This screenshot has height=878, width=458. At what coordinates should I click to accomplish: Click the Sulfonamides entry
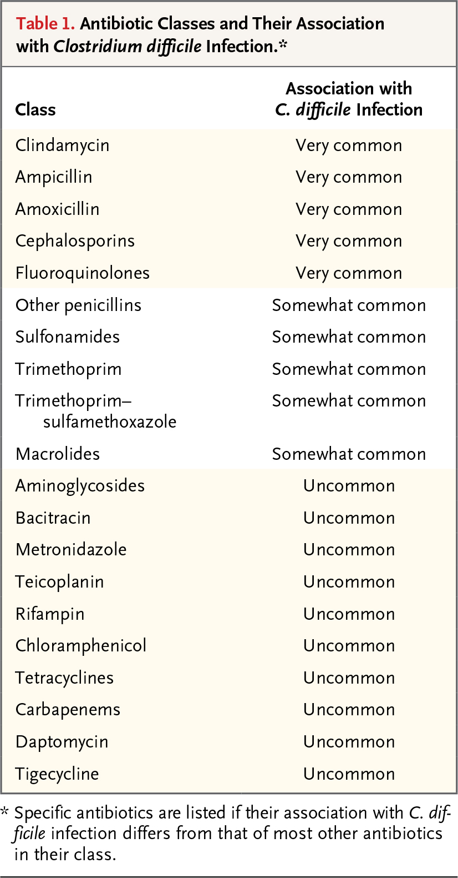point(68,337)
